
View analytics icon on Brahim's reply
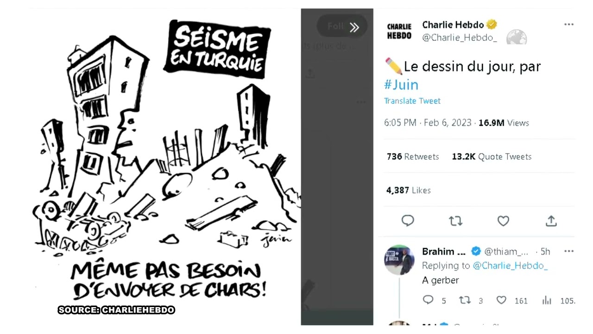coord(547,300)
